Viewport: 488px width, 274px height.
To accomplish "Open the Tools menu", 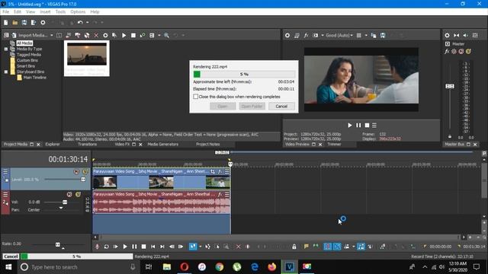I will [x=60, y=12].
